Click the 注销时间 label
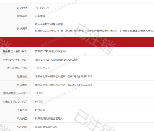This screenshot has width=154, height=131. (22, 8)
